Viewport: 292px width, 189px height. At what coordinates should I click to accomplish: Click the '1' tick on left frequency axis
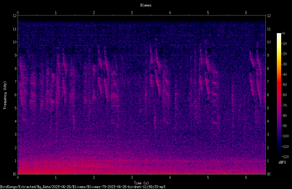tap(15, 161)
